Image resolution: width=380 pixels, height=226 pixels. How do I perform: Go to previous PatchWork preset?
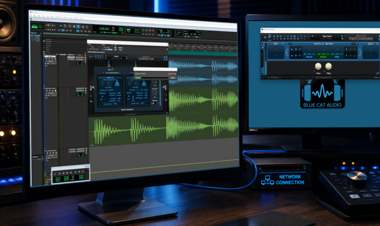pos(312,36)
